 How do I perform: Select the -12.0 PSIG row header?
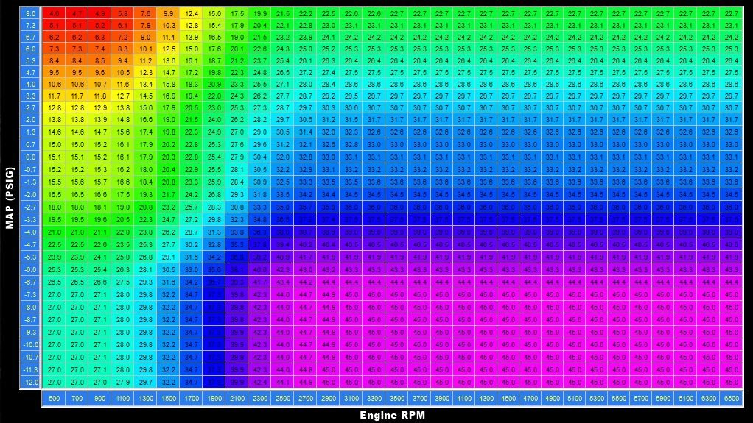click(29, 382)
